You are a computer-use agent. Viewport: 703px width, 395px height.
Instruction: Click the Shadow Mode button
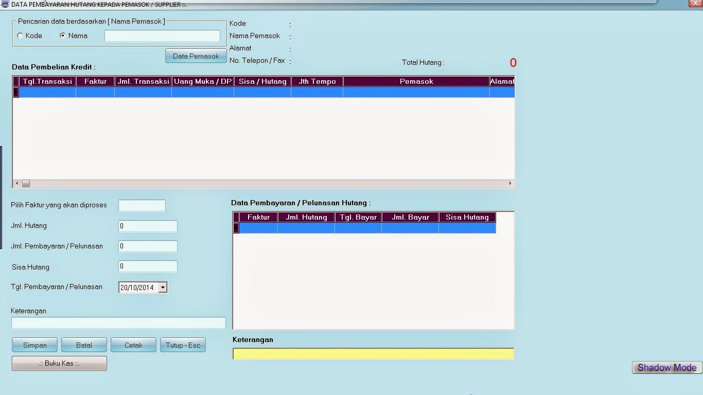[x=666, y=367]
